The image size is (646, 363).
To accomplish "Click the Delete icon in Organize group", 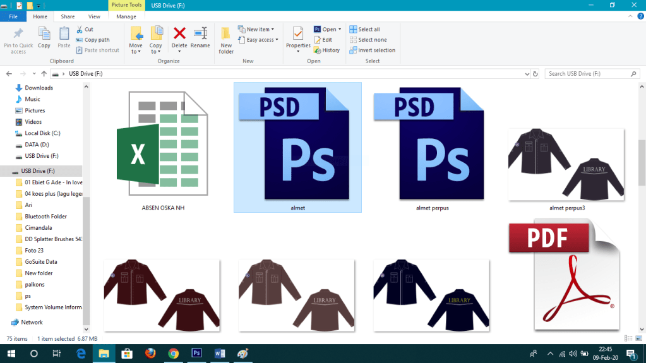I will [x=179, y=37].
